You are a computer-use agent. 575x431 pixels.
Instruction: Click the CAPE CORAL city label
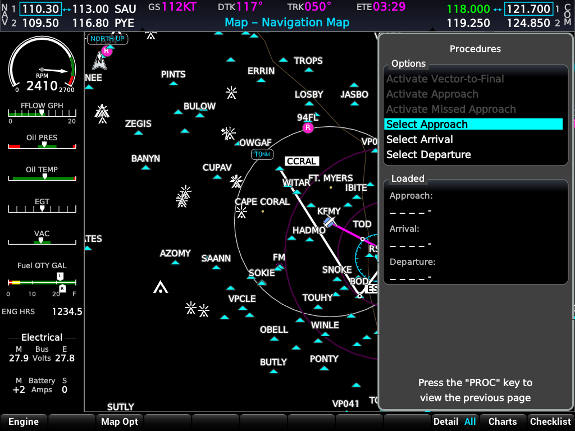[262, 201]
